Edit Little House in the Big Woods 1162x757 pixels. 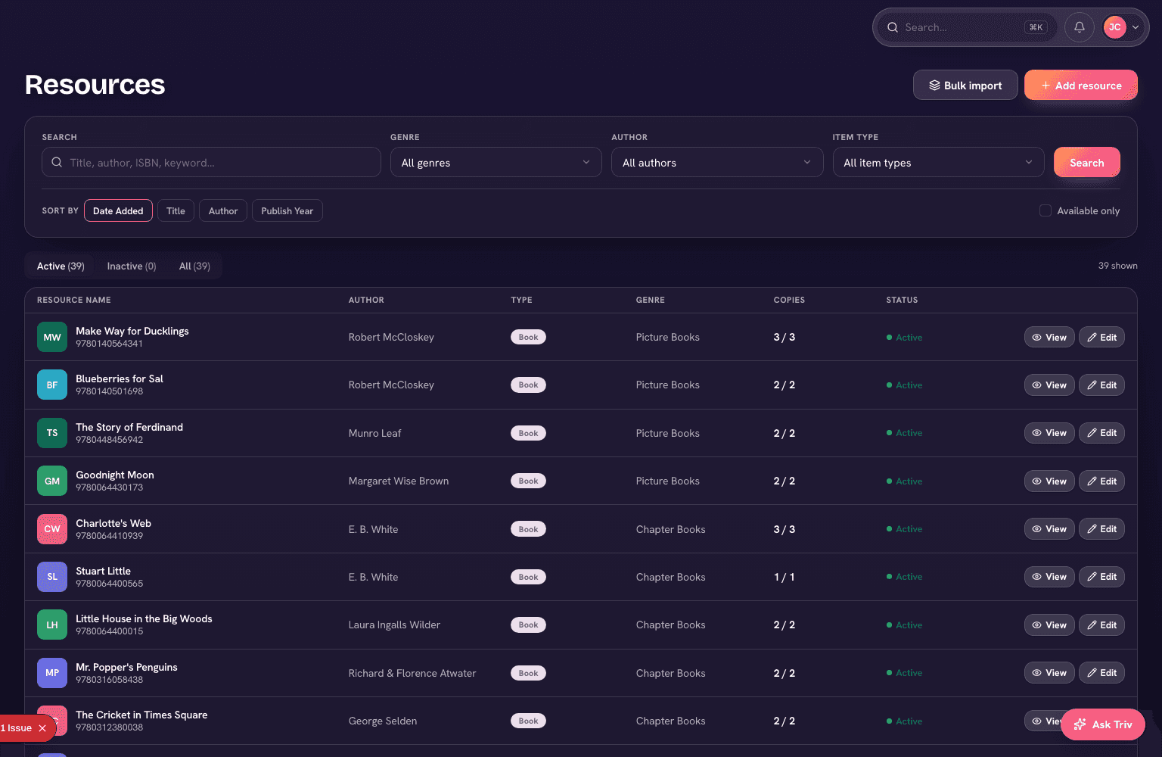[1101, 625]
